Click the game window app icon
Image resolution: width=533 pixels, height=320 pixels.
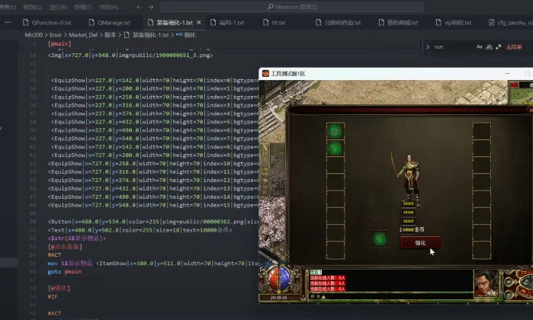coord(266,74)
